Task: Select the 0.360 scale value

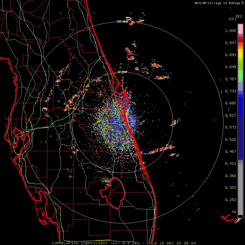Action: pos(231,176)
